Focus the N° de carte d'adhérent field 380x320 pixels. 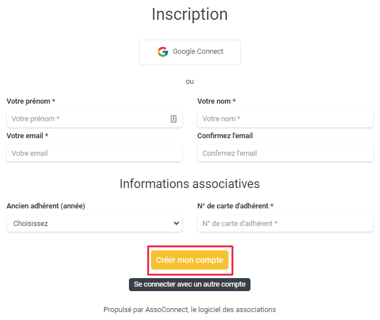click(285, 223)
